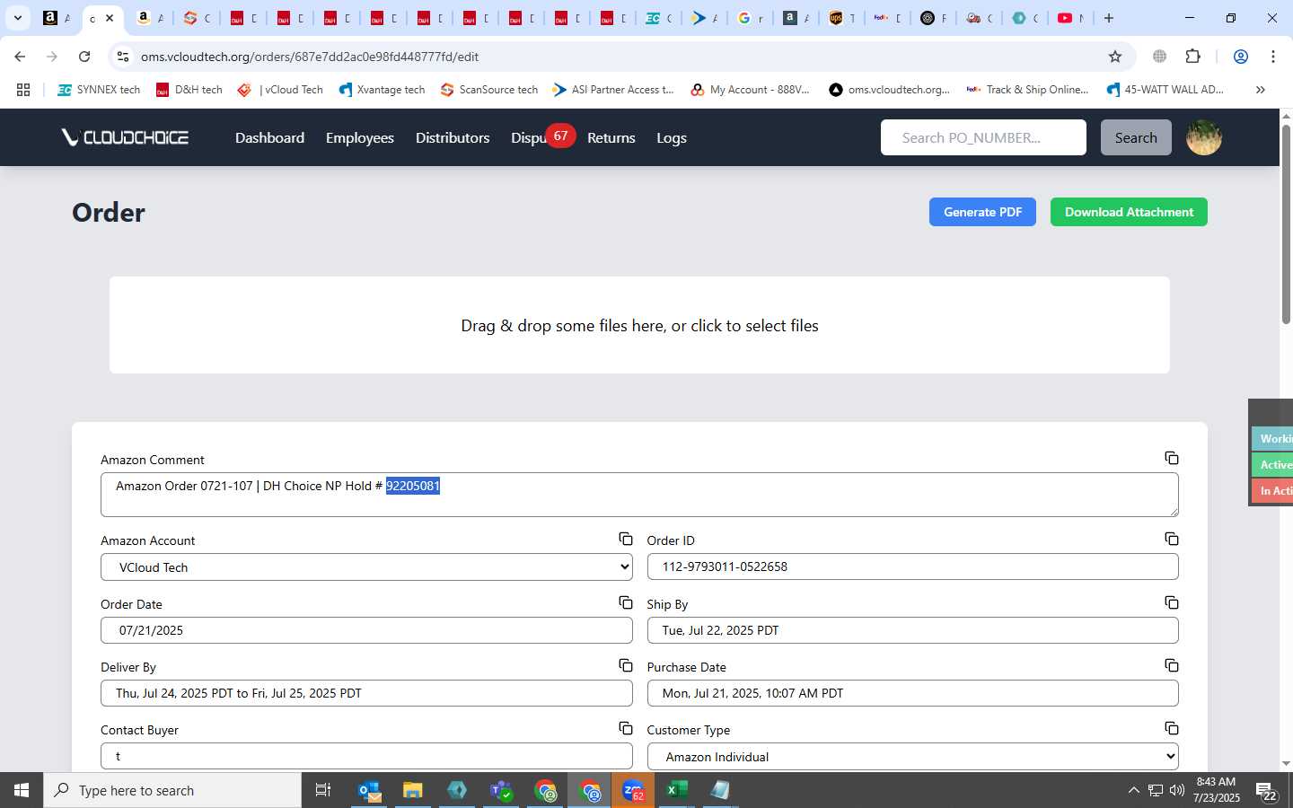
Task: Copy the Order ID value
Action: point(1172,539)
